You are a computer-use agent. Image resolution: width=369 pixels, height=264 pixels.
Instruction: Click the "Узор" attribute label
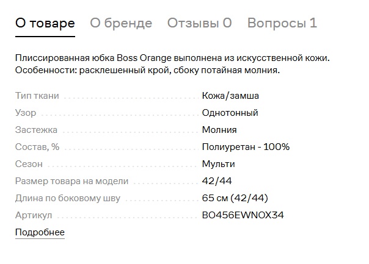click(x=26, y=113)
